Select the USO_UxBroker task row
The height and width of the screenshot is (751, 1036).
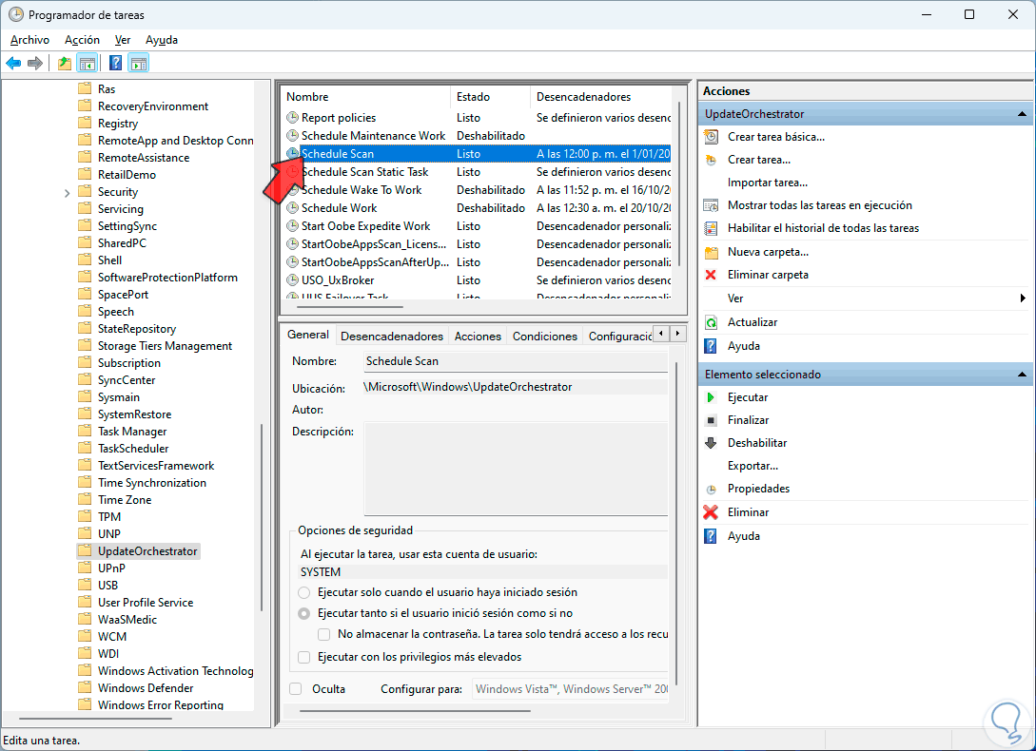pyautogui.click(x=478, y=280)
